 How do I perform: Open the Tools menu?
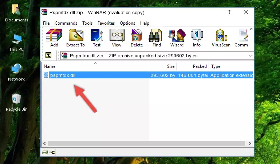coord(87,23)
